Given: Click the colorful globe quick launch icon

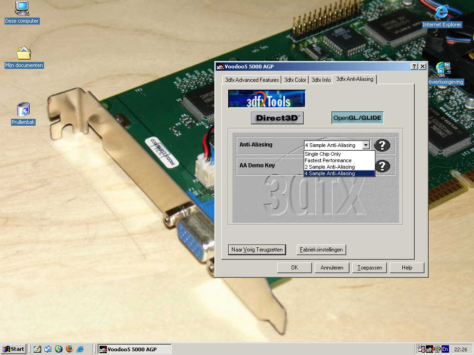Looking at the screenshot, I should tap(59, 349).
